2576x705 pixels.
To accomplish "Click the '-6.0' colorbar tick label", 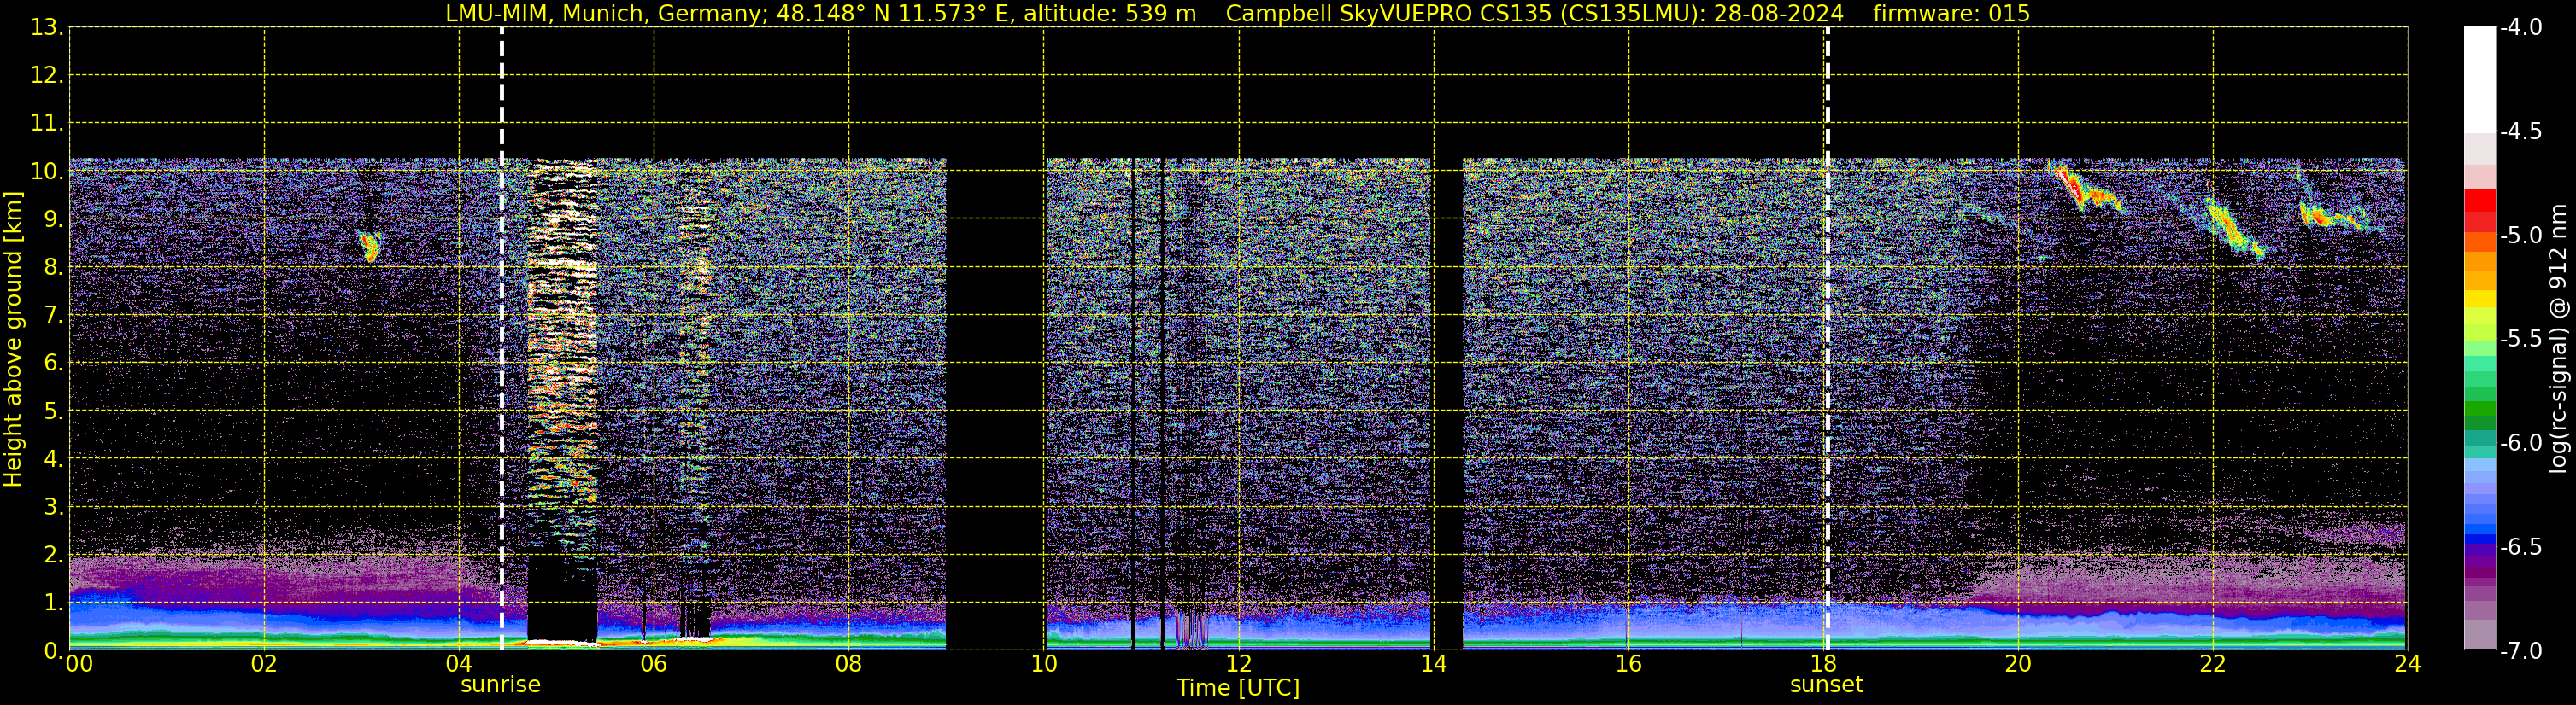I will [x=2520, y=443].
